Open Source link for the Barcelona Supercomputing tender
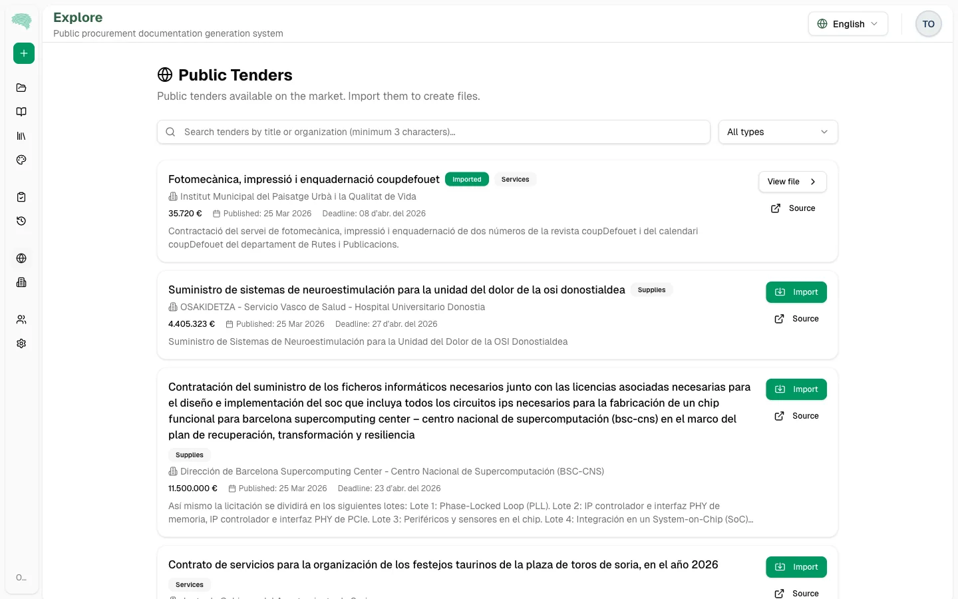Image resolution: width=958 pixels, height=599 pixels. coord(796,415)
